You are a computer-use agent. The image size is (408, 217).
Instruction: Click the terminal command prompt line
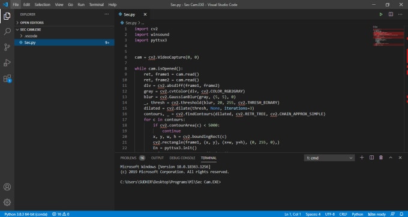[170, 182]
